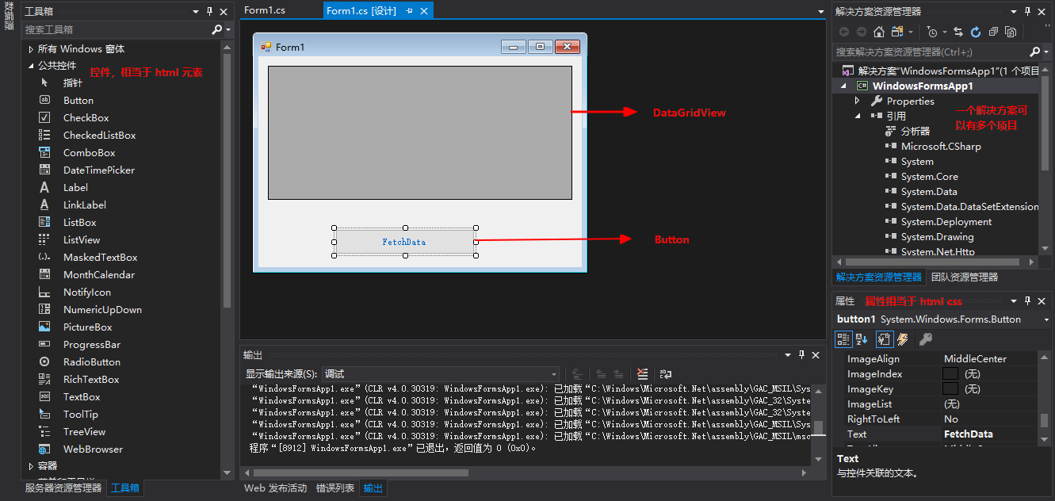Click the Events lightning bolt icon in Properties
The image size is (1055, 501).
pos(904,339)
